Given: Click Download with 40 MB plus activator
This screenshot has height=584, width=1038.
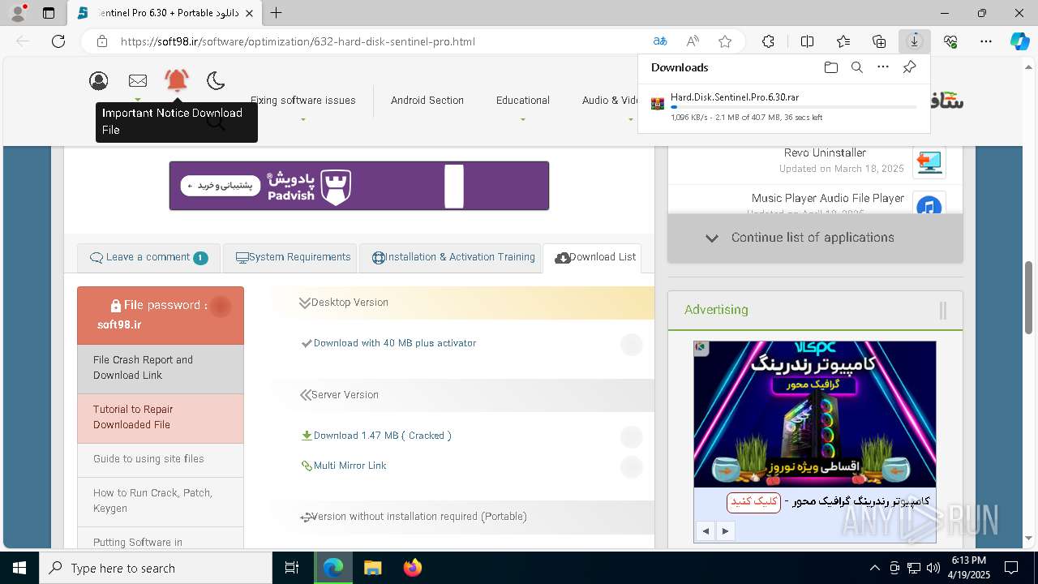Looking at the screenshot, I should (394, 343).
